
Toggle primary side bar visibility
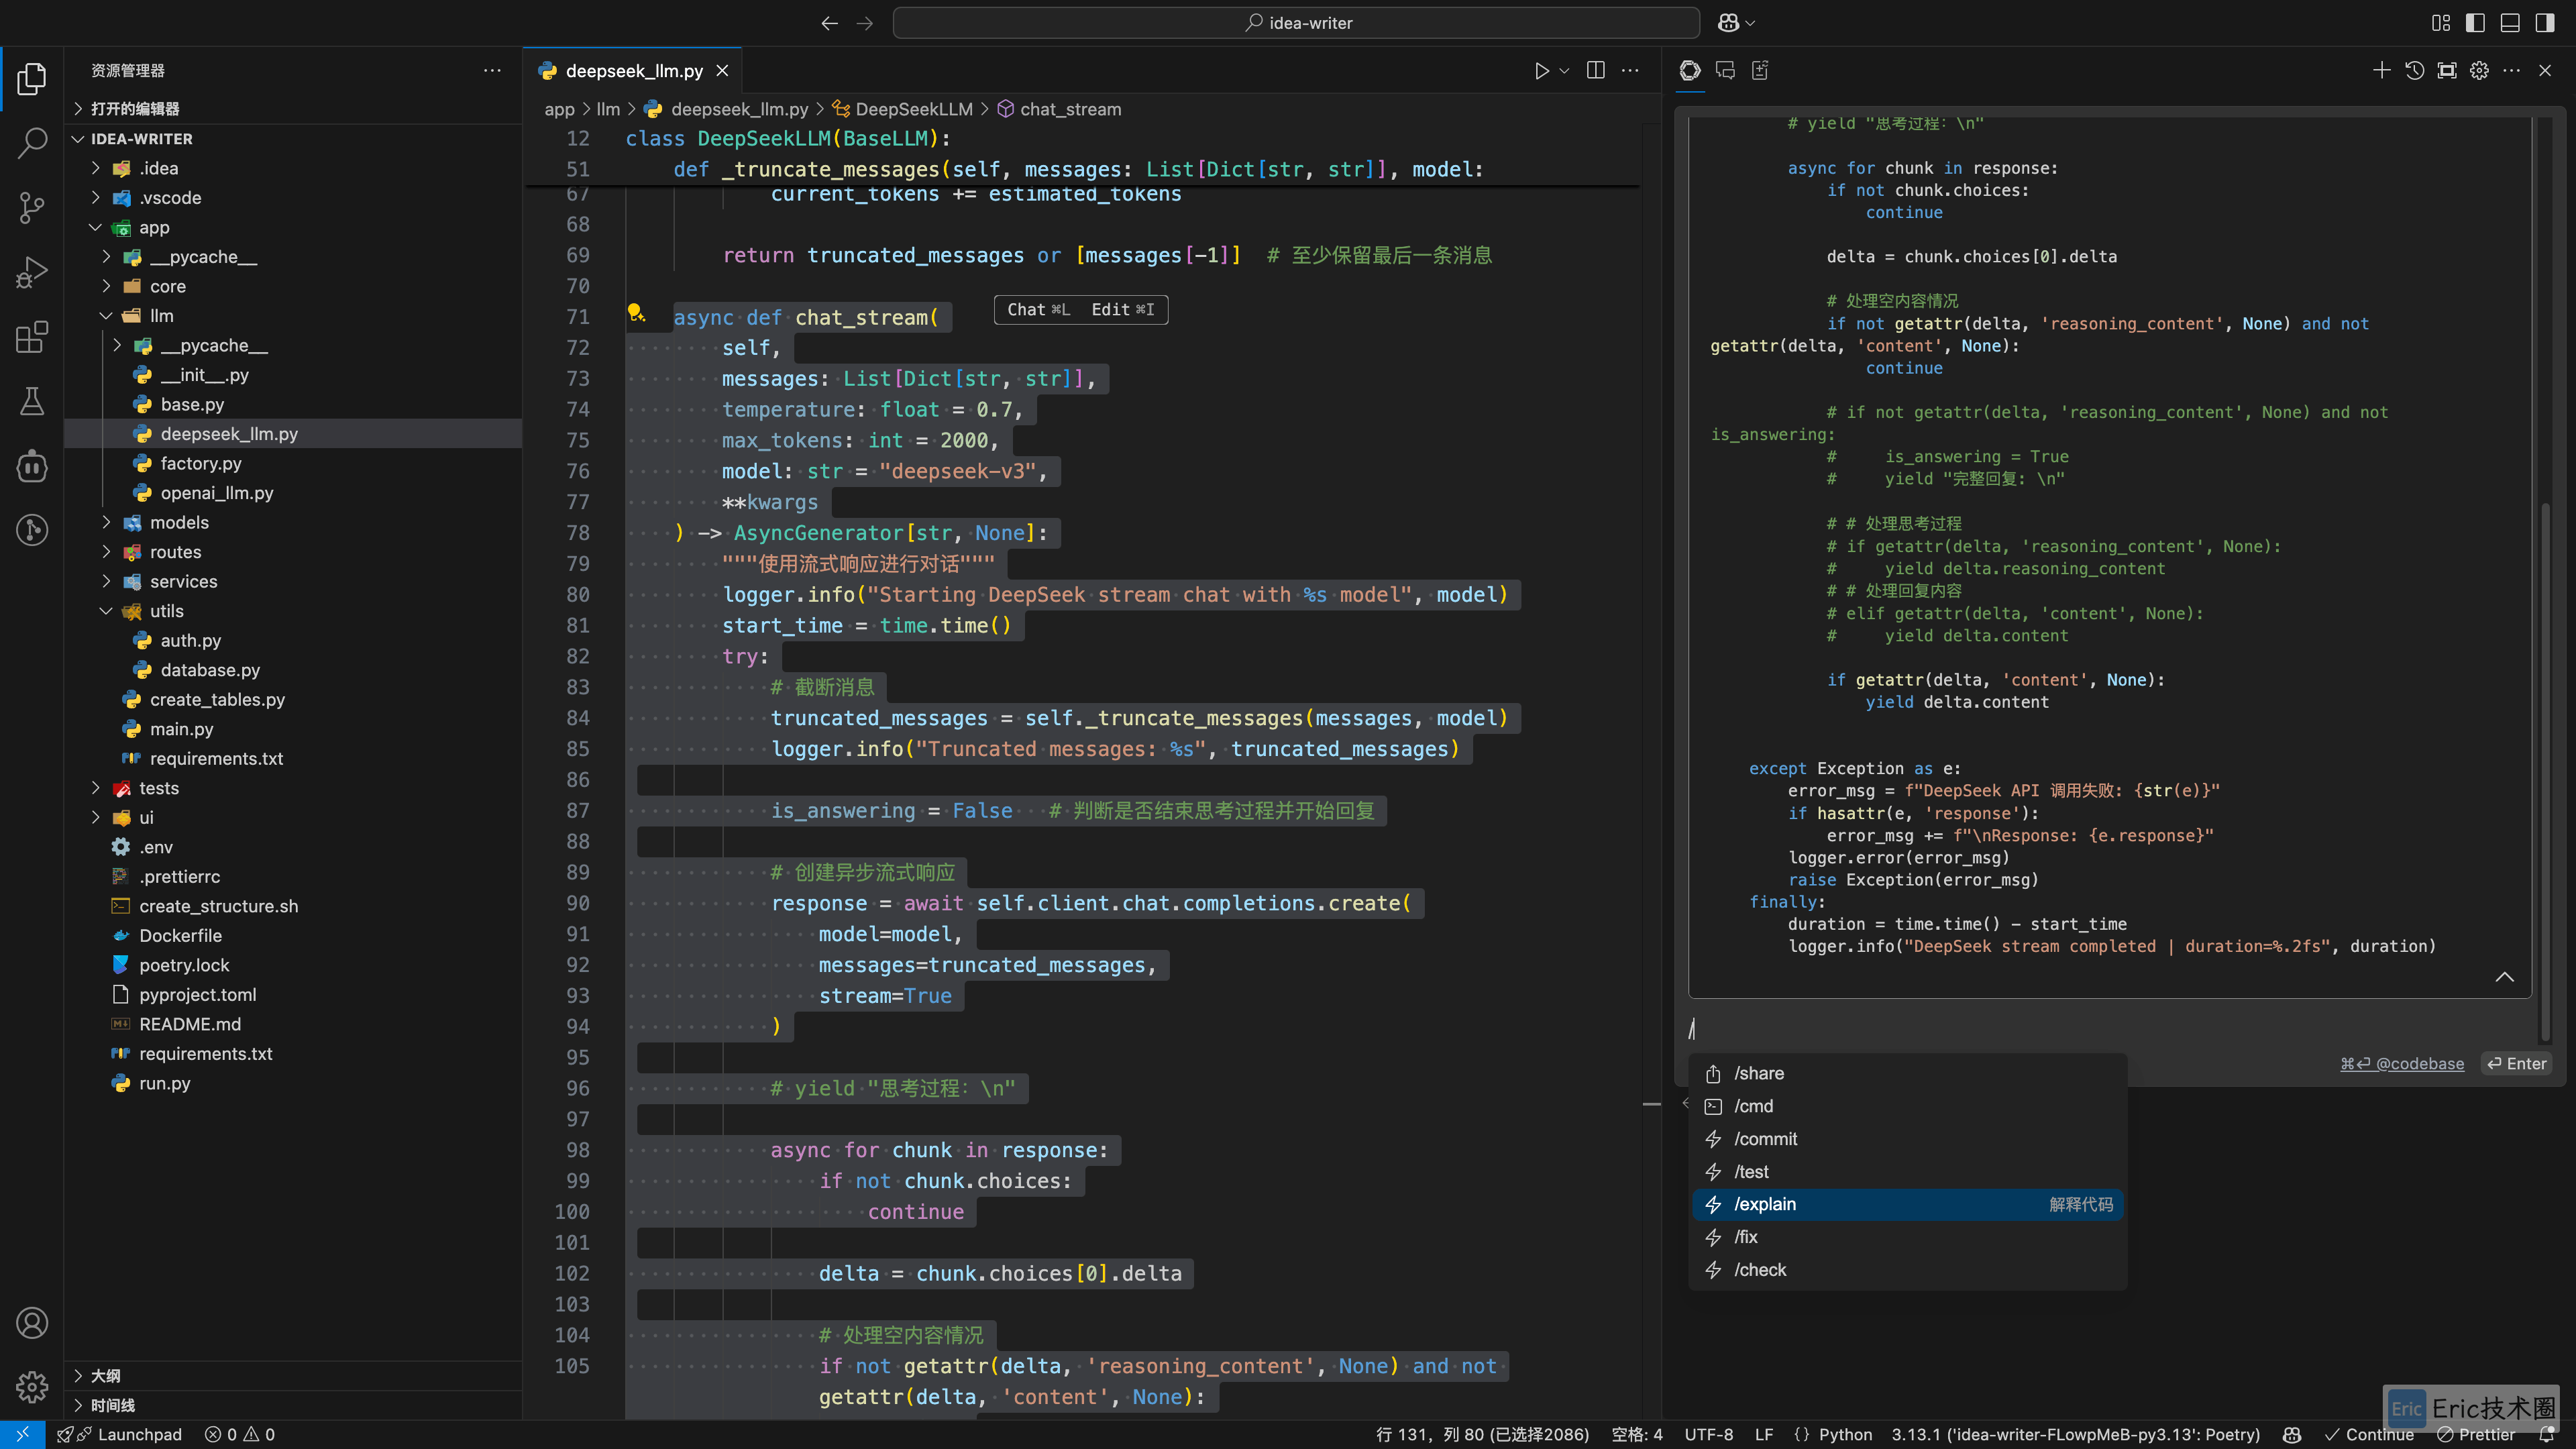click(x=2475, y=23)
